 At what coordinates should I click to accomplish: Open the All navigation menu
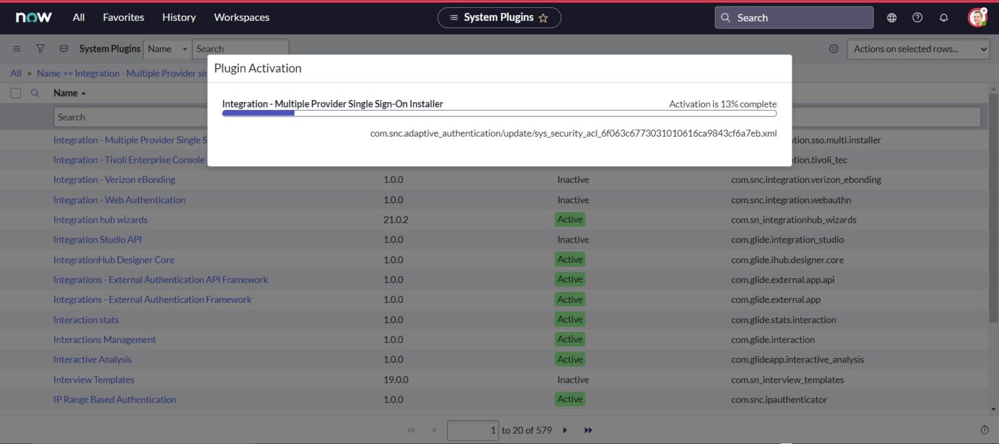pos(78,18)
